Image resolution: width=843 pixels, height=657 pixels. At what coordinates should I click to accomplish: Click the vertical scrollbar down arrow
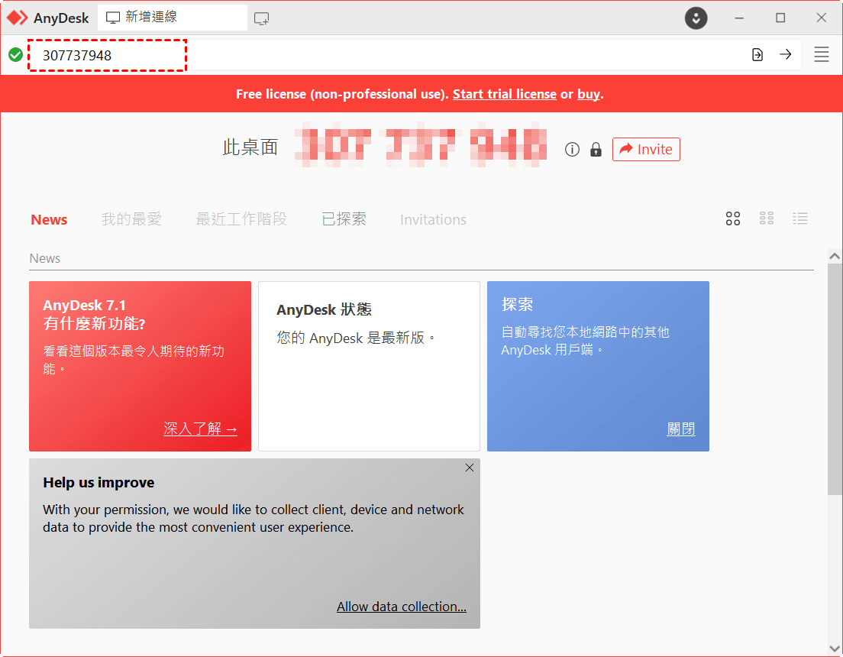[835, 649]
